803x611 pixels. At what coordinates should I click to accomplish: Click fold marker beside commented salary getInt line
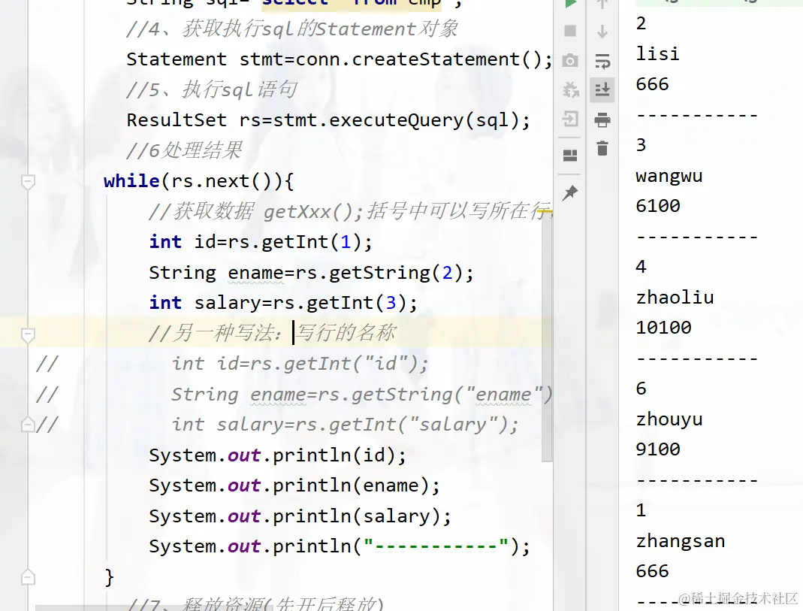coord(28,425)
